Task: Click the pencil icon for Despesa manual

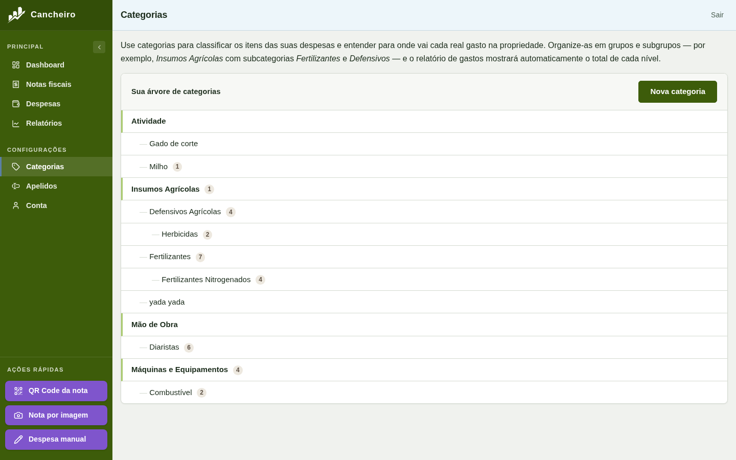Action: point(18,440)
